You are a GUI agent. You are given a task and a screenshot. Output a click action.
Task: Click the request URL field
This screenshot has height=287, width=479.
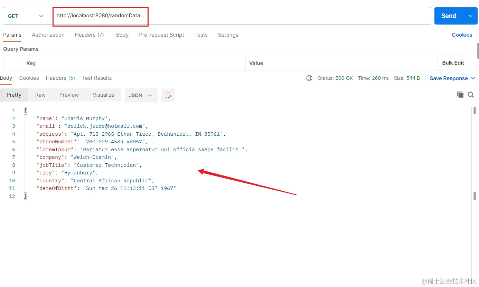241,16
